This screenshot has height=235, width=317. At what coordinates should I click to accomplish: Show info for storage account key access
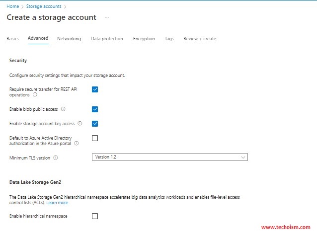click(80, 123)
